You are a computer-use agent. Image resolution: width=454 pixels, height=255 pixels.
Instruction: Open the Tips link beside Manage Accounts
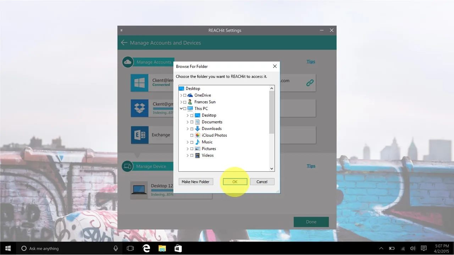311,62
